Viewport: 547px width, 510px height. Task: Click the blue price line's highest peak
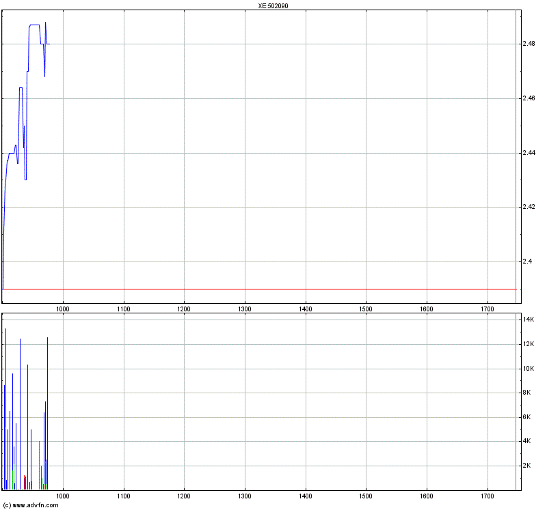[45, 23]
